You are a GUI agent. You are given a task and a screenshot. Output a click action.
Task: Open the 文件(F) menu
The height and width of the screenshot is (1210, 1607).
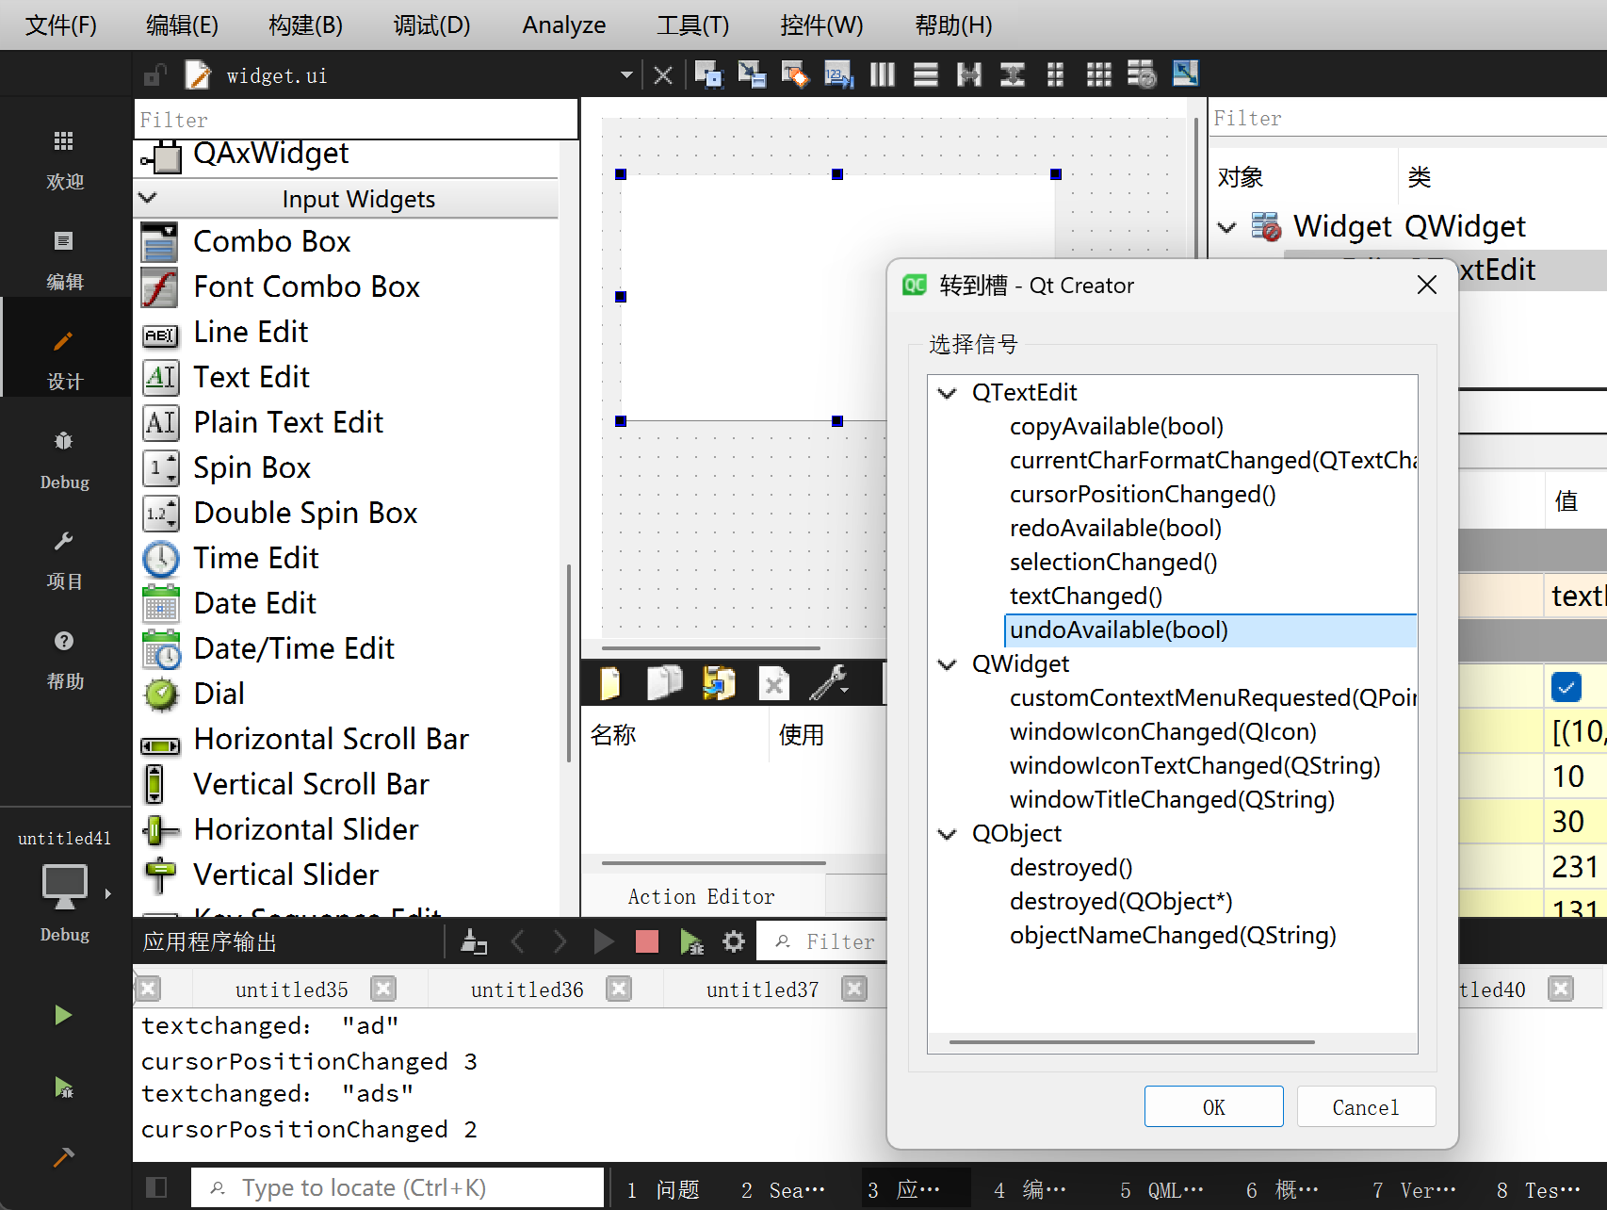[61, 25]
